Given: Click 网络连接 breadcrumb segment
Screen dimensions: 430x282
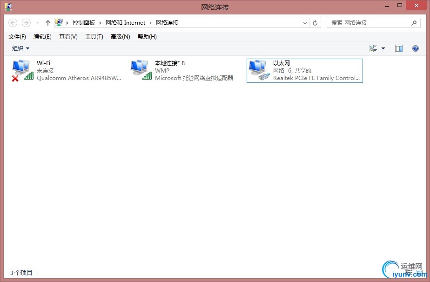Looking at the screenshot, I should pos(167,23).
